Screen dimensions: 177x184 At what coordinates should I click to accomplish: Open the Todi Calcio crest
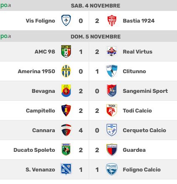click(x=112, y=110)
